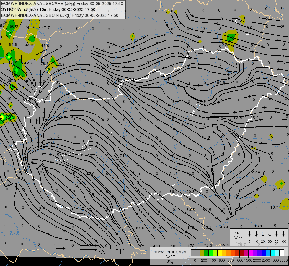Viewport: 289px width, 266px height.
Task: Click the 100 m/s wind arrow in legend
Action: tap(283, 233)
